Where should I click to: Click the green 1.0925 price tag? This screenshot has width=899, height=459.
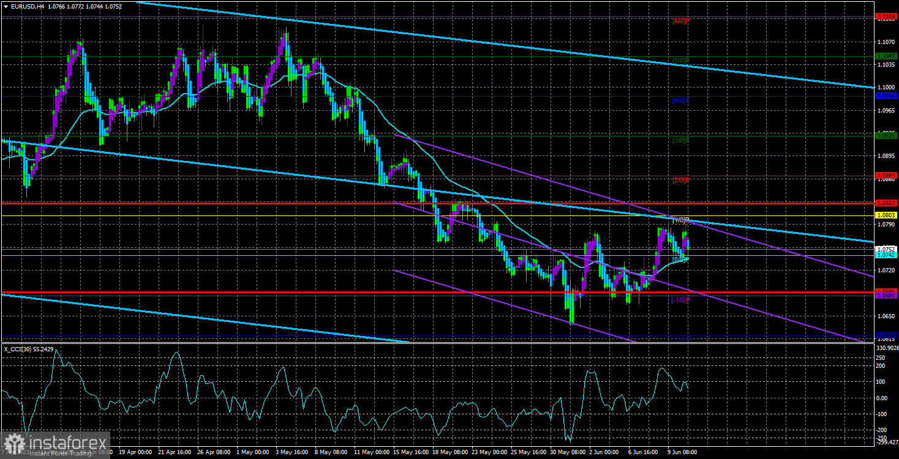pos(887,135)
